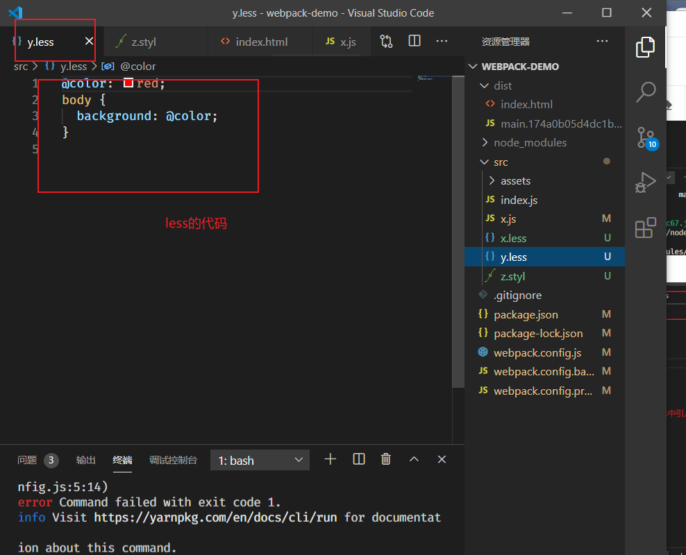Add a new terminal with plus icon
Screen dimensions: 686x555
point(331,459)
